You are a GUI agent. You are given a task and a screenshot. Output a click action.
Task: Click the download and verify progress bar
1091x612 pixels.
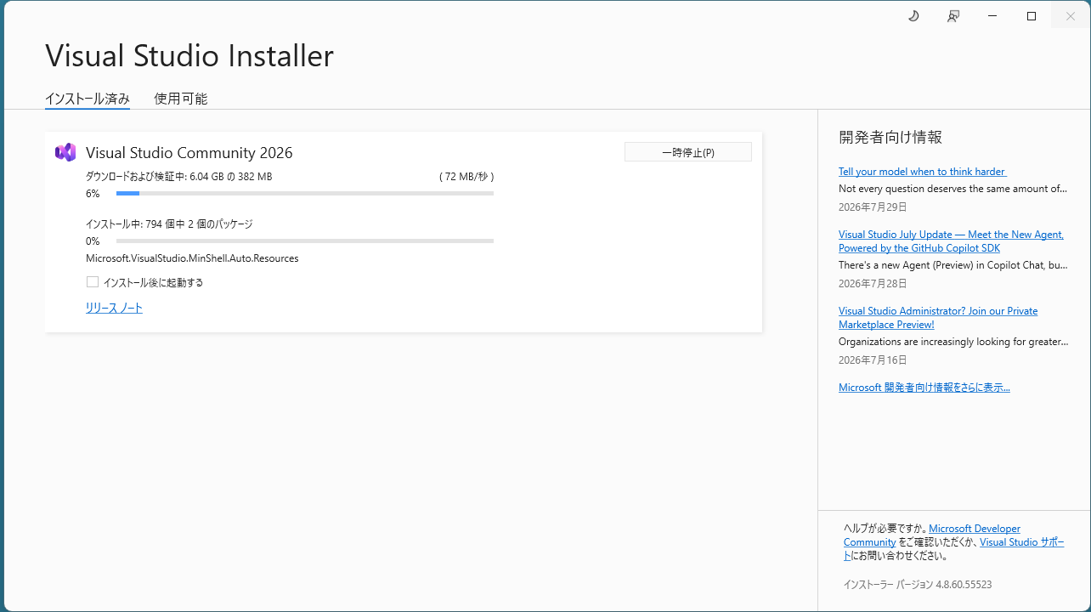coord(305,194)
